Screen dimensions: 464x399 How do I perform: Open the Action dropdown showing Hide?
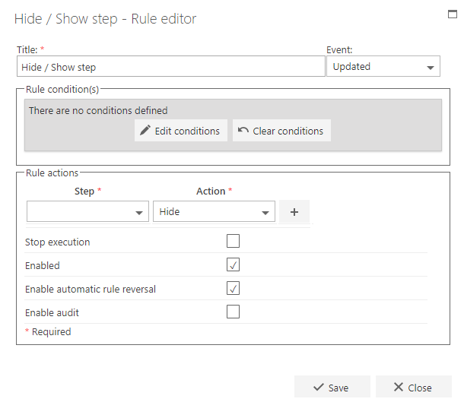pyautogui.click(x=214, y=211)
